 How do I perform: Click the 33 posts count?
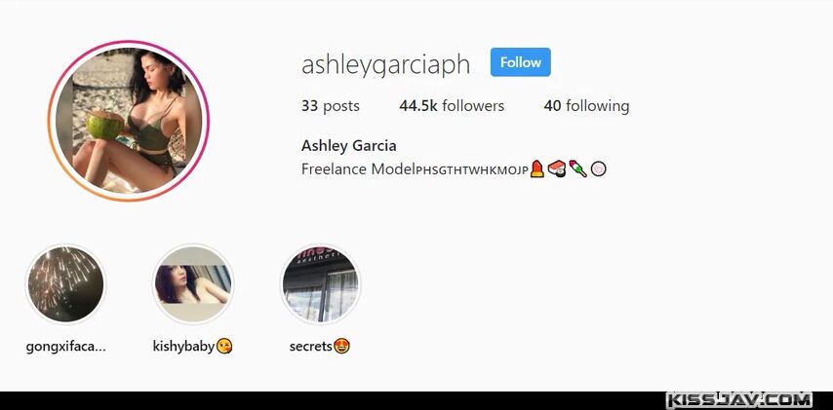(331, 105)
